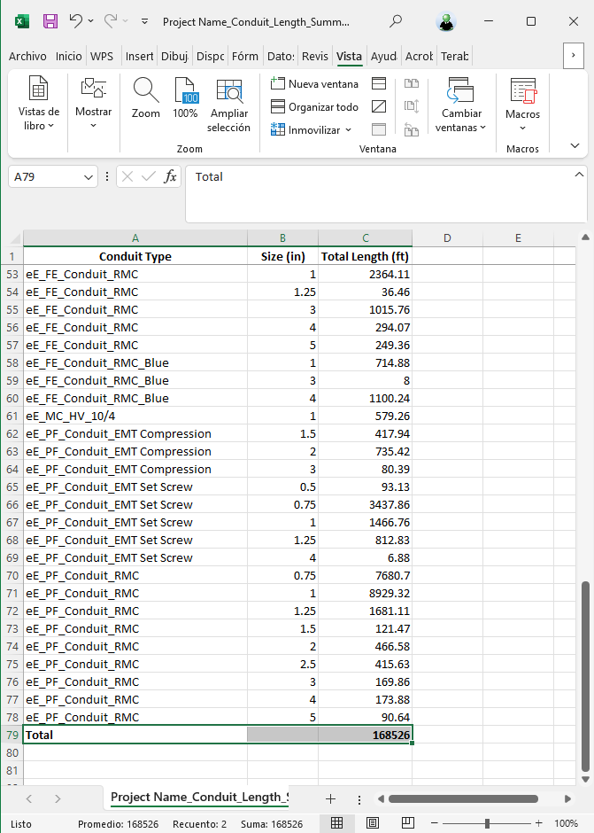Switch to Page Layout view in status bar
594x833 pixels.
373,823
